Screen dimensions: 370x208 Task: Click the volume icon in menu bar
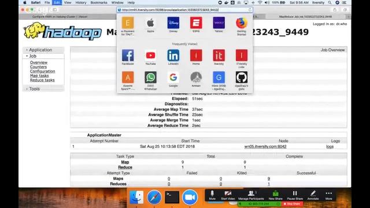click(267, 2)
